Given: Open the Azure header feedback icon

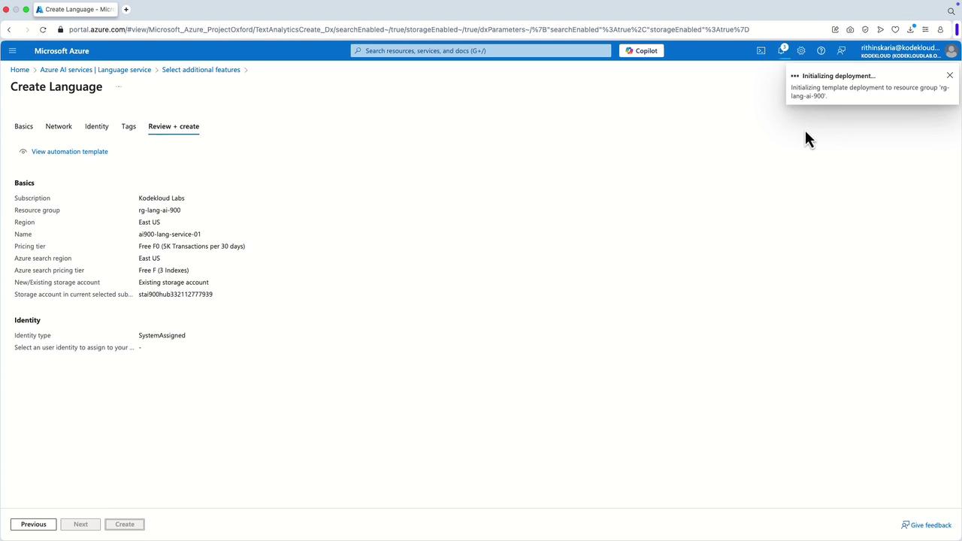Looking at the screenshot, I should pos(841,51).
